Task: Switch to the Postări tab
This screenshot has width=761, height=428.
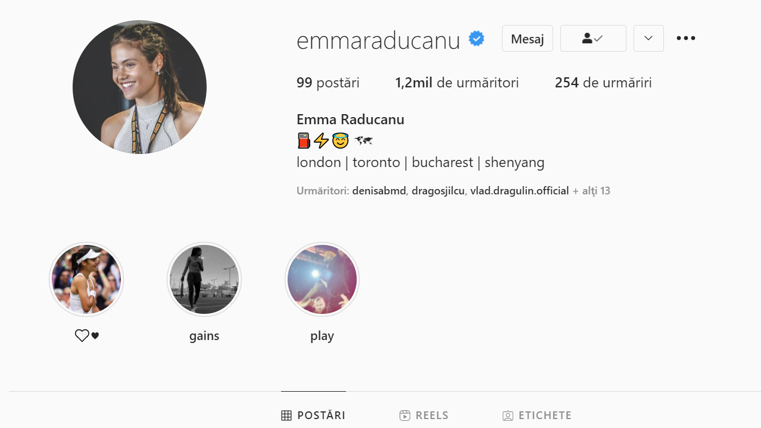Action: 313,416
